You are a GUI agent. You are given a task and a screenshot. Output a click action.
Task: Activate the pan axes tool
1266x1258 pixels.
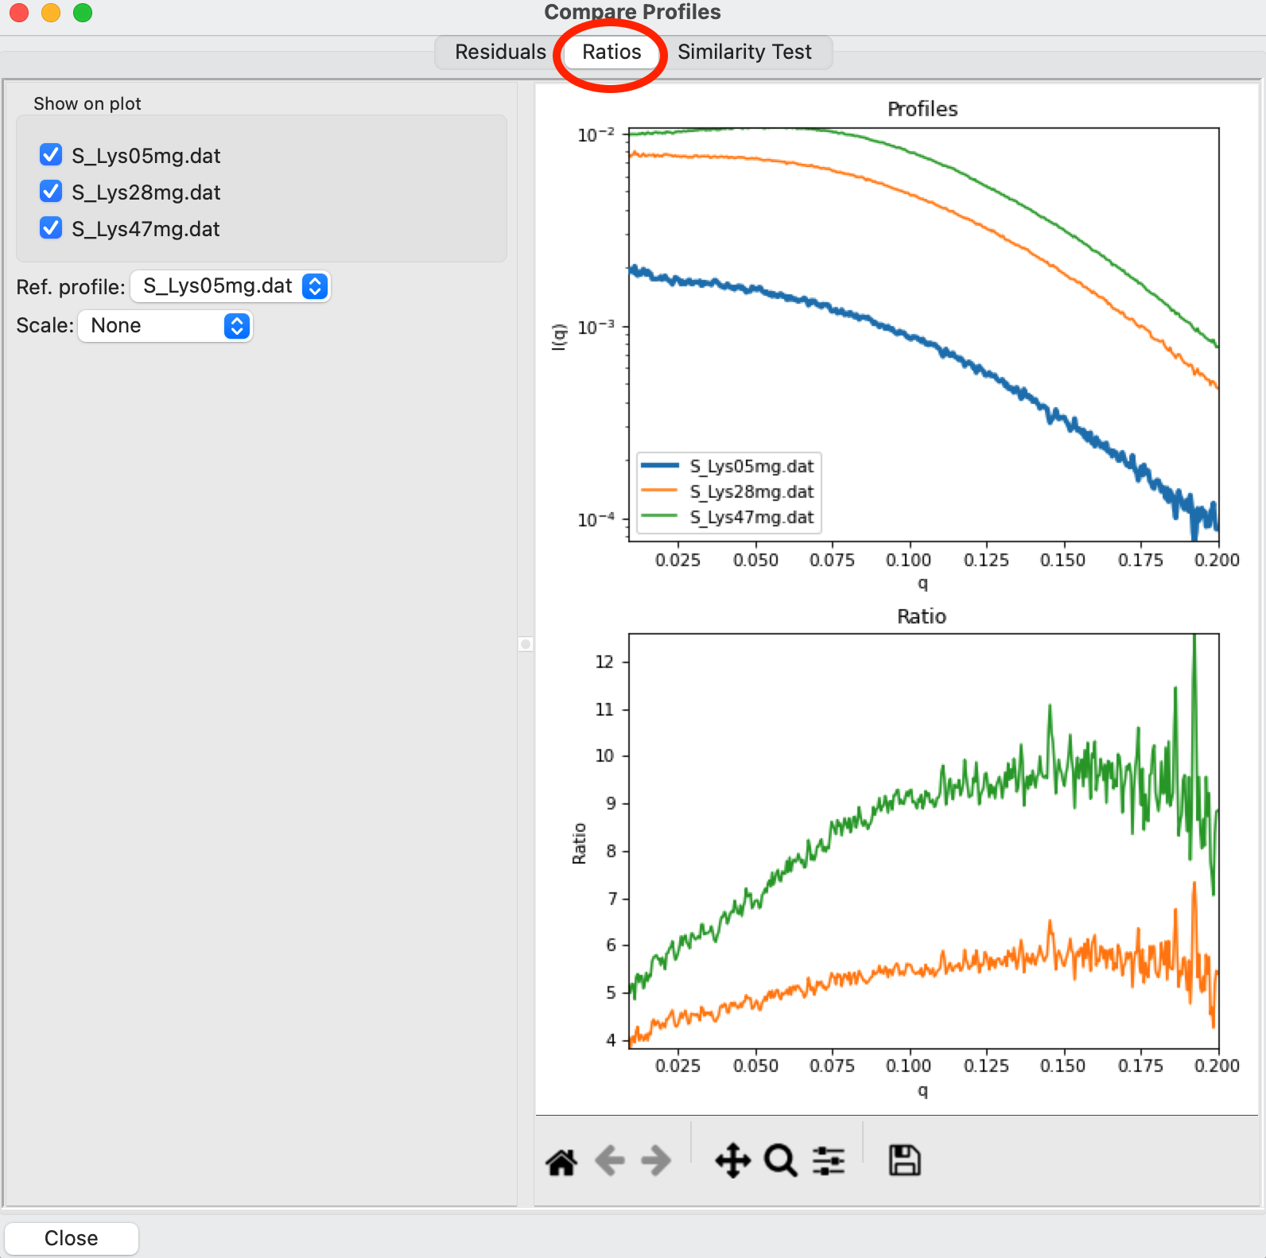click(x=732, y=1161)
